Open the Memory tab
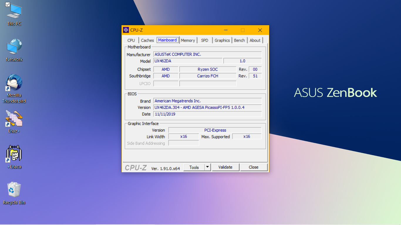 [x=188, y=40]
